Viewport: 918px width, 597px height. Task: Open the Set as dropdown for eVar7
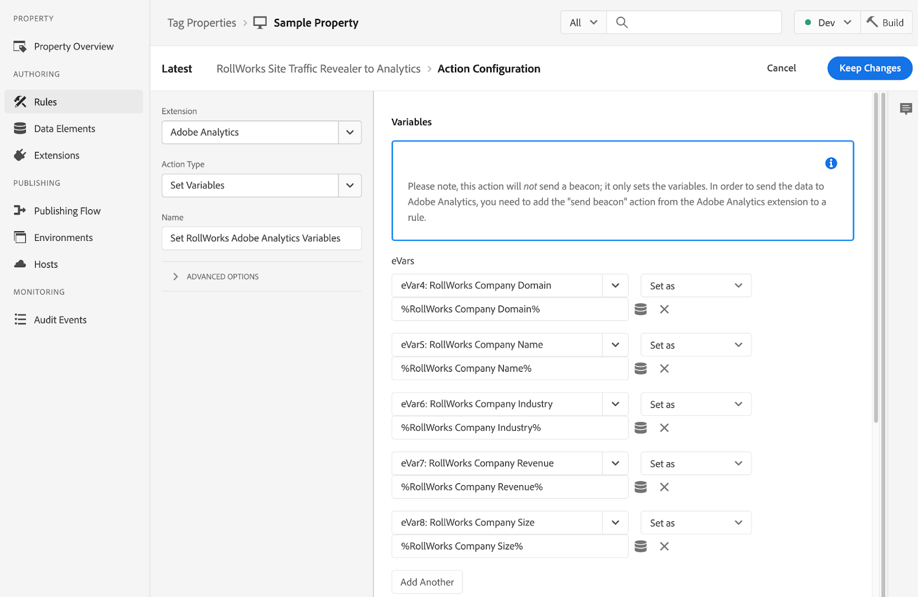tap(695, 464)
